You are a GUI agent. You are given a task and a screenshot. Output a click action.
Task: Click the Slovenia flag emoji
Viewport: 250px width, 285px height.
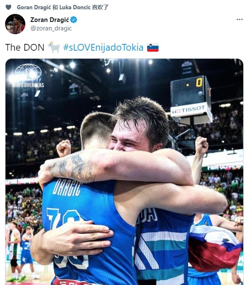(153, 48)
